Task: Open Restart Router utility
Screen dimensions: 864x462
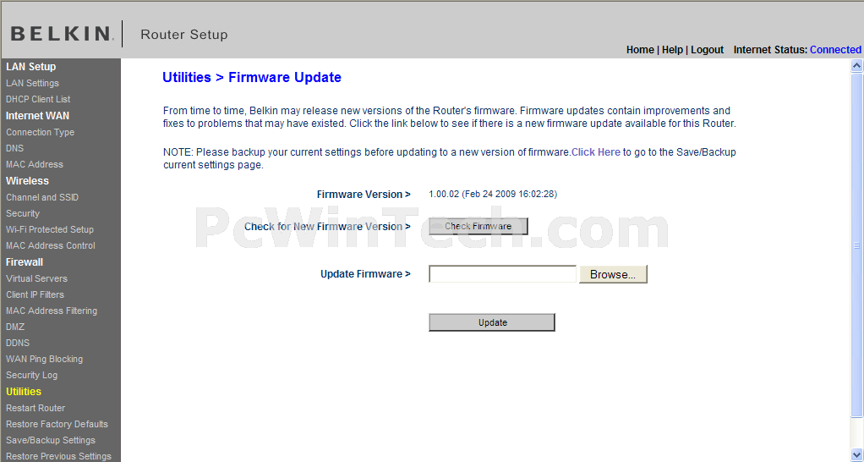Action: click(36, 408)
